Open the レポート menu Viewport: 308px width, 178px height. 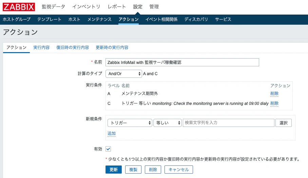(117, 7)
